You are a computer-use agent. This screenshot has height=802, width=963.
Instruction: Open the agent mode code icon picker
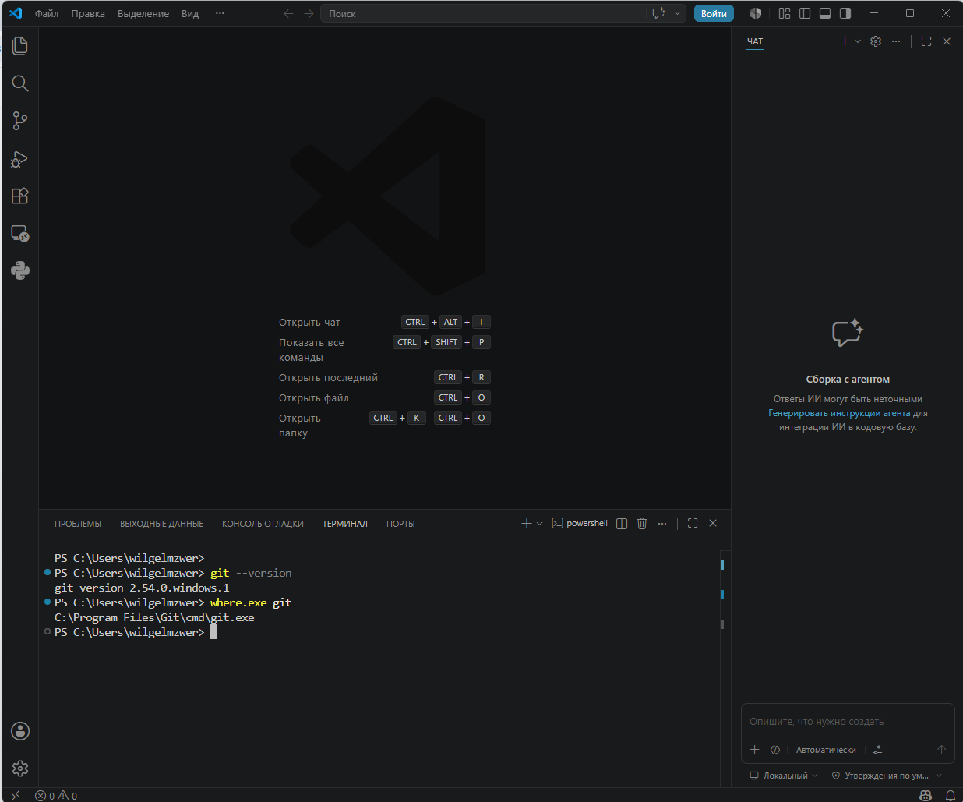[775, 750]
